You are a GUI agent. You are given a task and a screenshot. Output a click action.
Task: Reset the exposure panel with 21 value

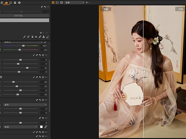click(x=40, y=55)
